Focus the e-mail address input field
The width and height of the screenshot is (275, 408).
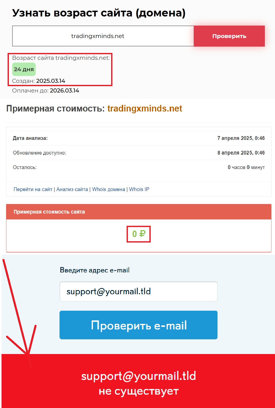139,291
